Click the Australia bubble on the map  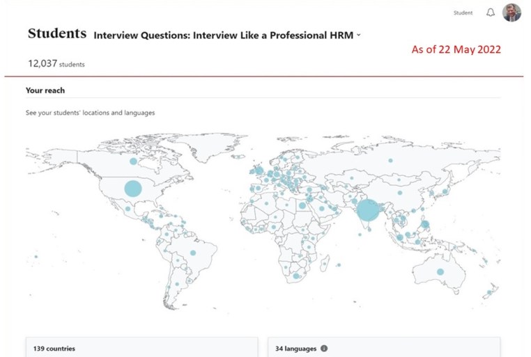click(440, 272)
